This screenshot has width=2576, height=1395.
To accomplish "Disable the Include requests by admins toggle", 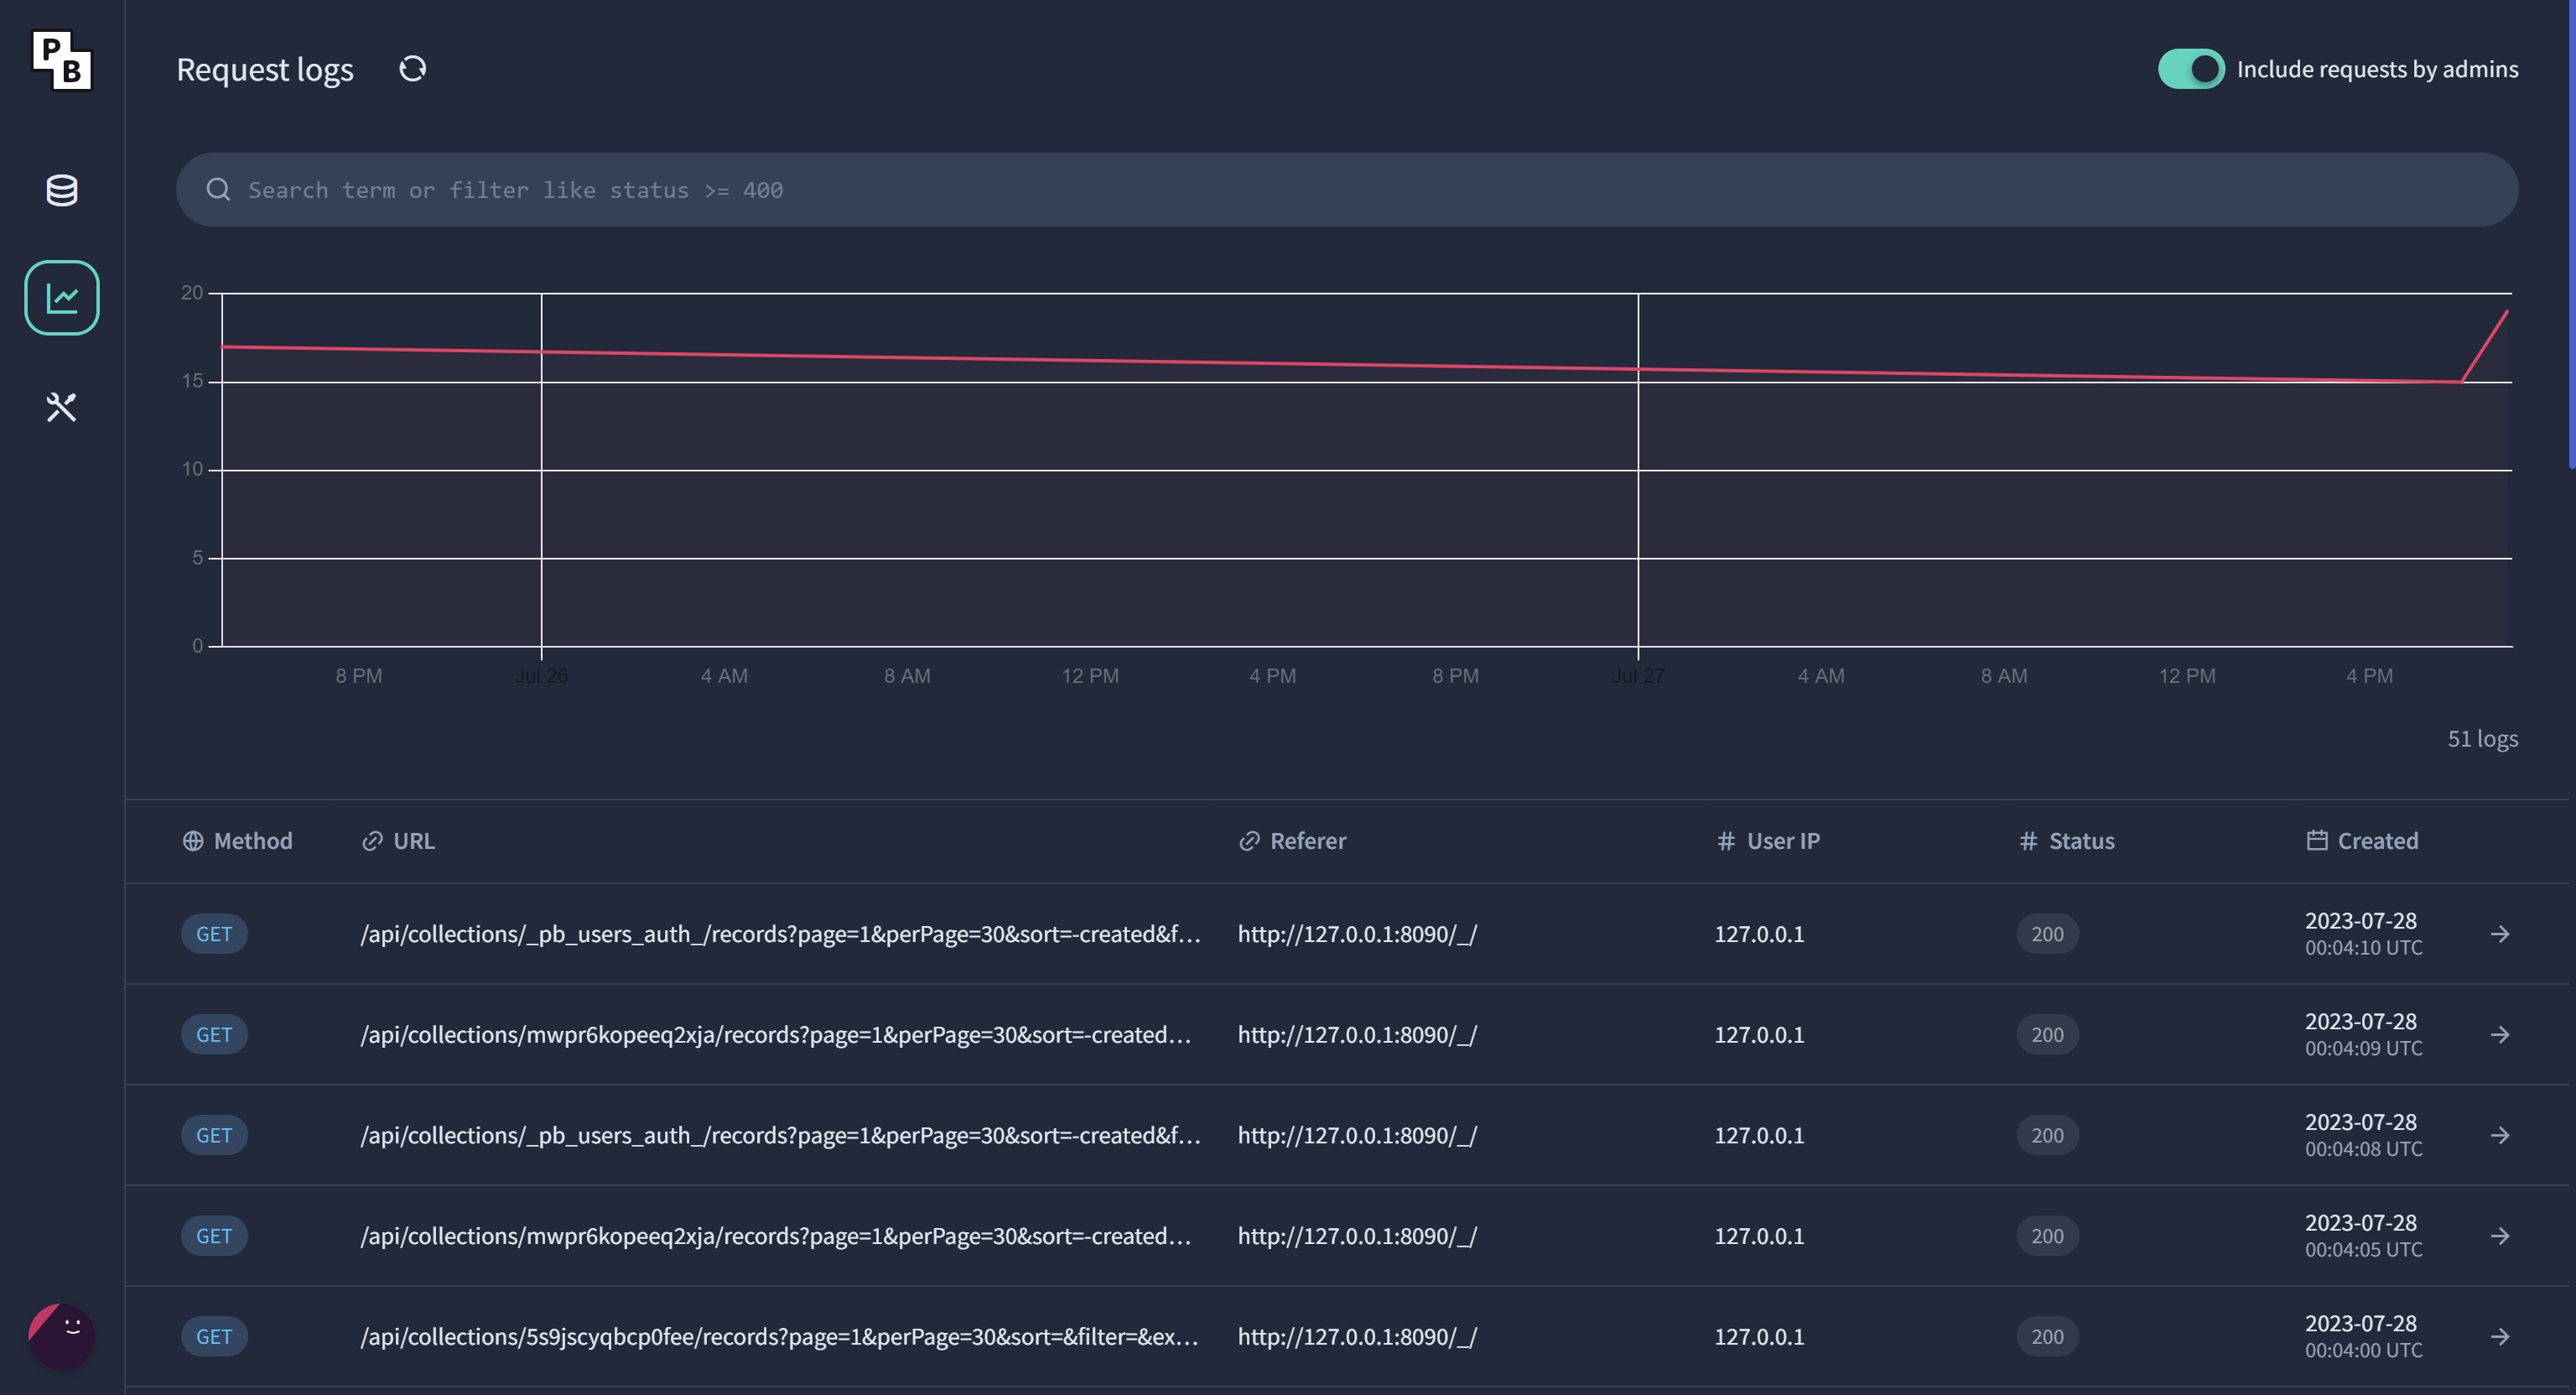I will point(2191,69).
